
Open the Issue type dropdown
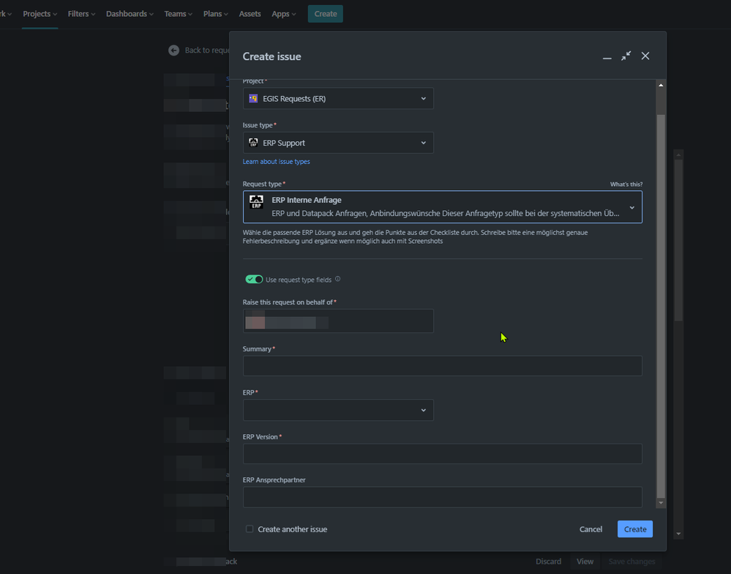click(x=338, y=143)
